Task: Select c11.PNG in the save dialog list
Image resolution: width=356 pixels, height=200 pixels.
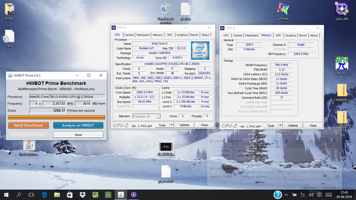Action: click(220, 151)
